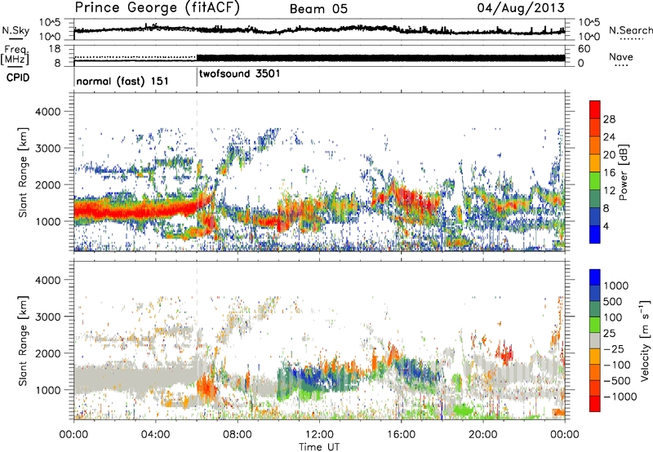Click the '12:00' time axis tick label
The width and height of the screenshot is (653, 452).
coord(319,435)
